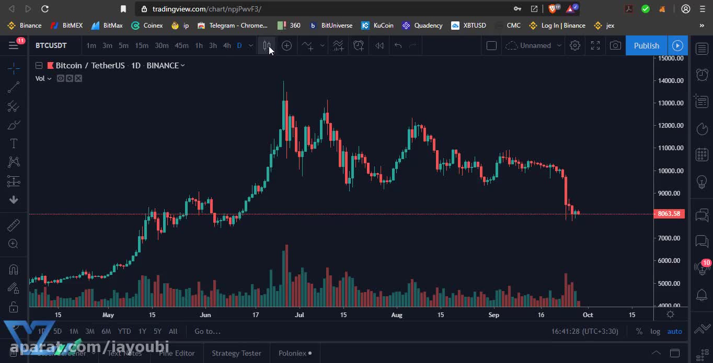The width and height of the screenshot is (713, 363).
Task: Select the text annotation tool
Action: click(14, 143)
